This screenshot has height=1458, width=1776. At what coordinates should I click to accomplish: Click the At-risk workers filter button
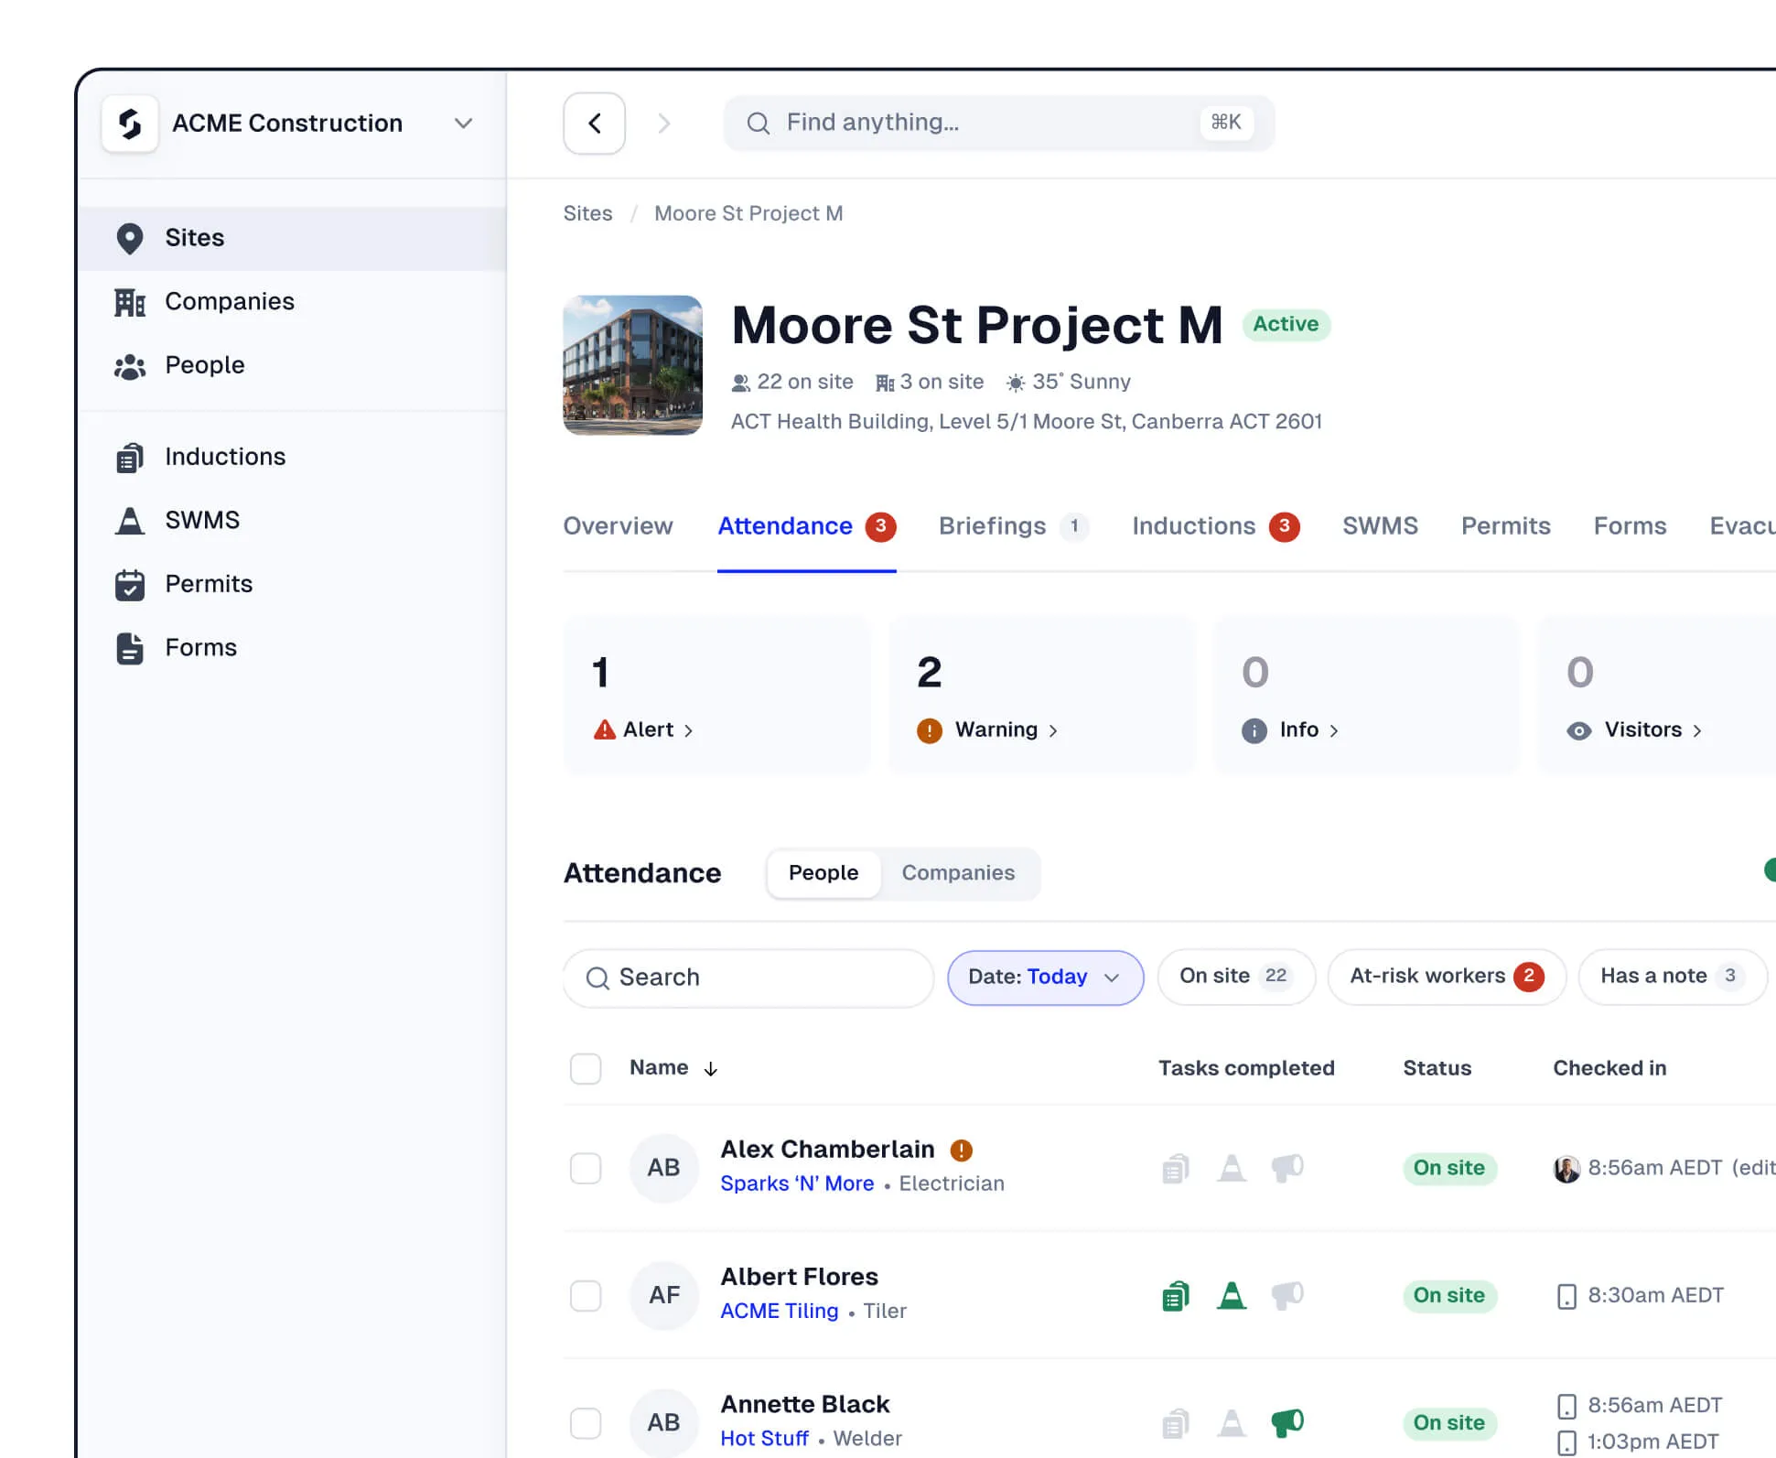point(1446,976)
